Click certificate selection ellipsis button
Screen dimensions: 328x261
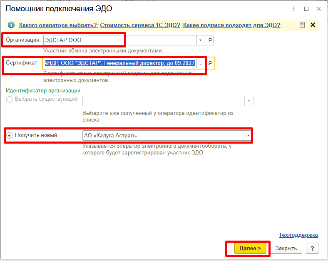point(200,63)
